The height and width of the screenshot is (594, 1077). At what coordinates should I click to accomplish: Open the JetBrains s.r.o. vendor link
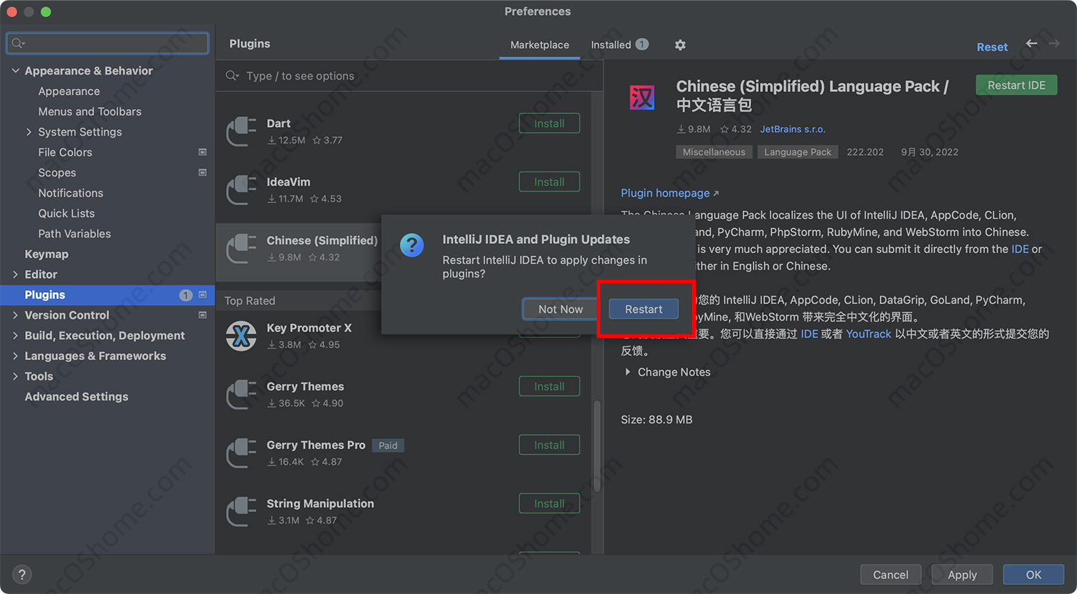coord(793,129)
